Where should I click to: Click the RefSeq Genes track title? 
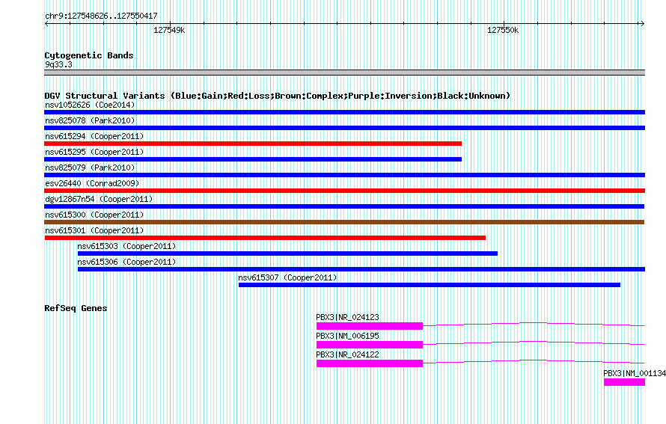point(76,308)
